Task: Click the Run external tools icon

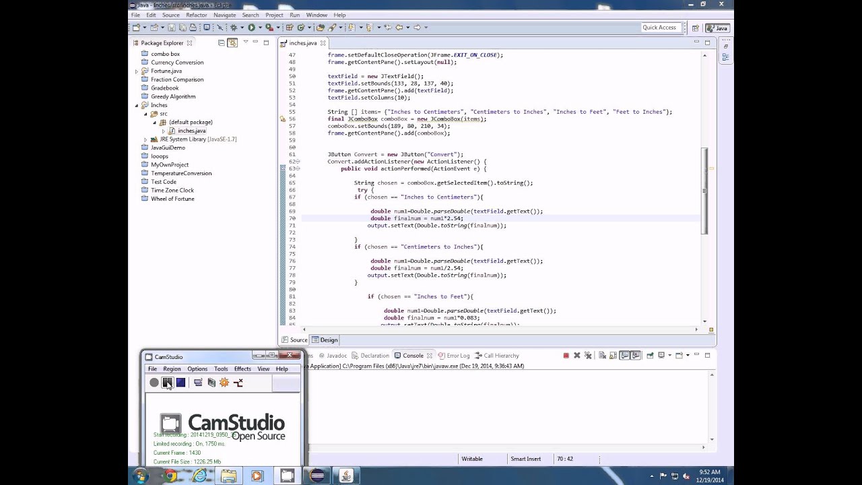Action: (269, 28)
